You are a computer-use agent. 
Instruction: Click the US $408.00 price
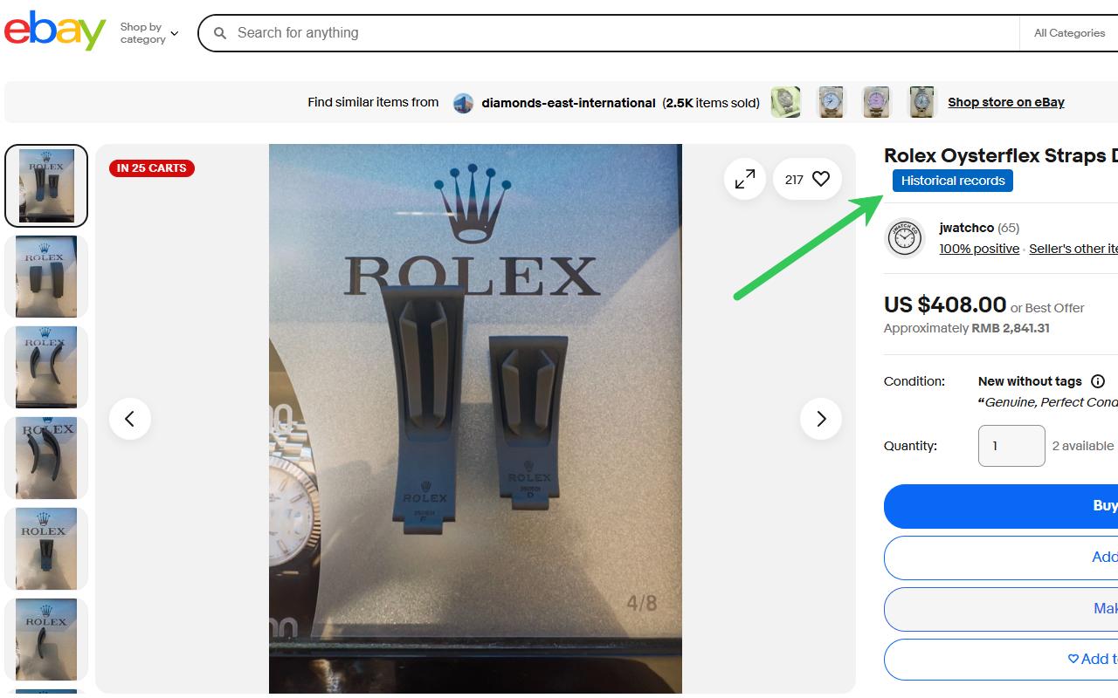(x=945, y=305)
